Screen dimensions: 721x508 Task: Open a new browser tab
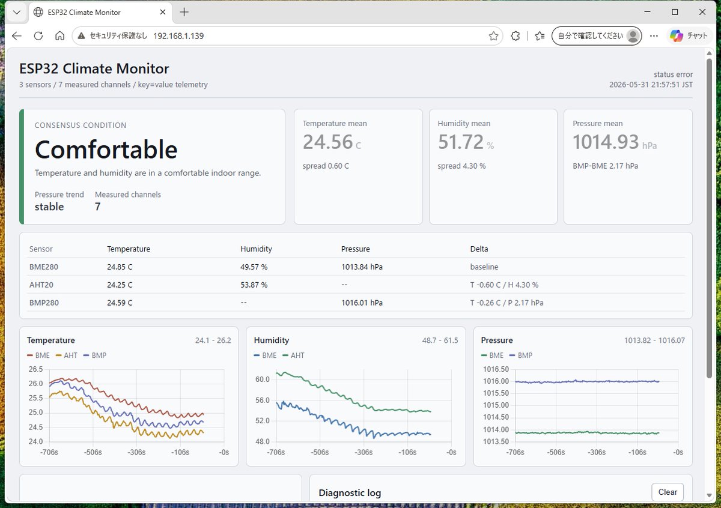[x=184, y=12]
